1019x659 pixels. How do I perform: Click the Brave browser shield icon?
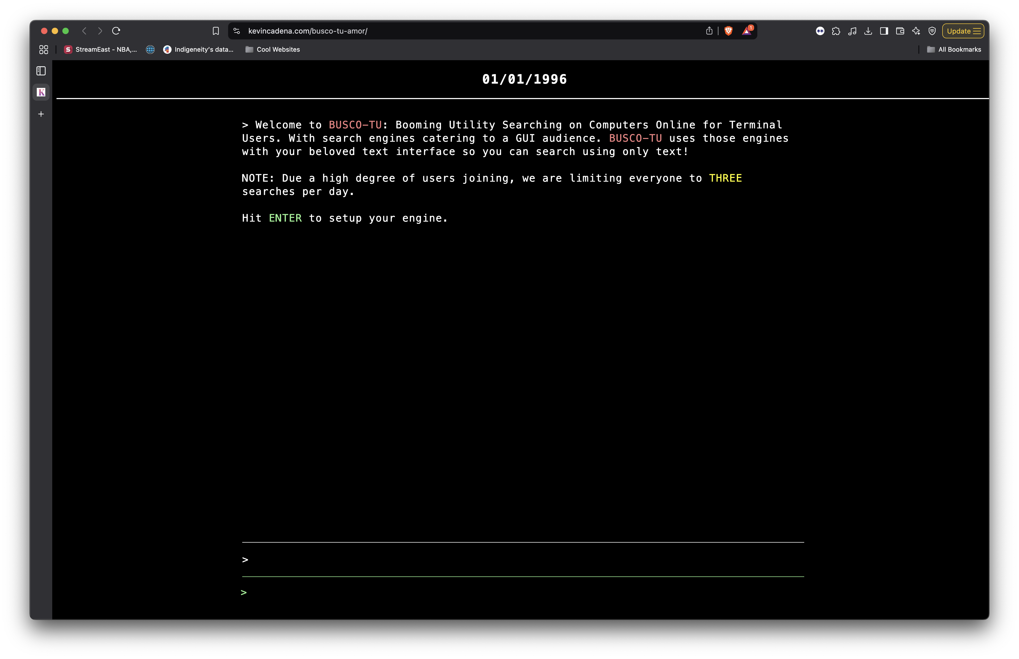click(x=729, y=30)
